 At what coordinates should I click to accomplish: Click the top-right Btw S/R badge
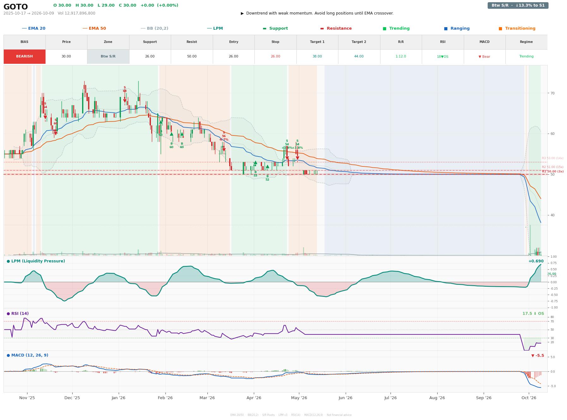click(x=518, y=5)
